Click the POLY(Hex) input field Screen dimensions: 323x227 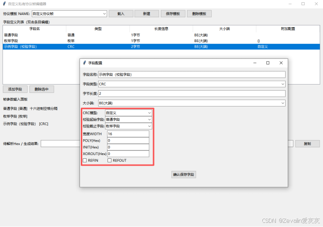tap(128, 141)
